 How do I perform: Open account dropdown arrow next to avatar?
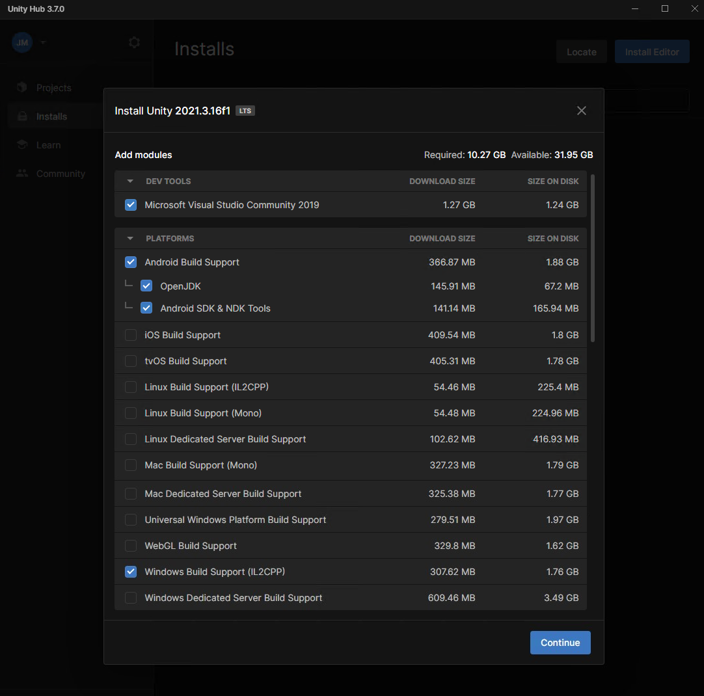coord(43,42)
